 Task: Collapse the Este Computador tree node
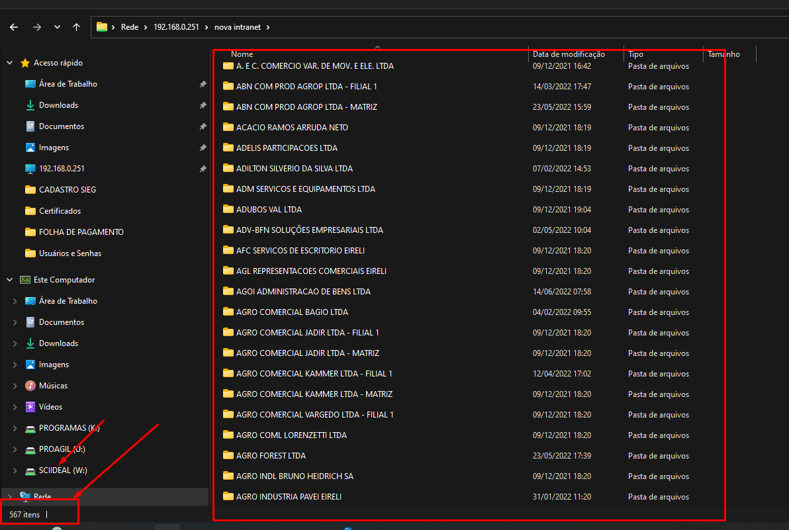click(x=10, y=280)
